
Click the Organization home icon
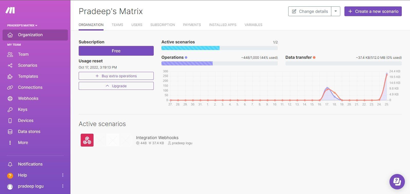pyautogui.click(x=10, y=35)
